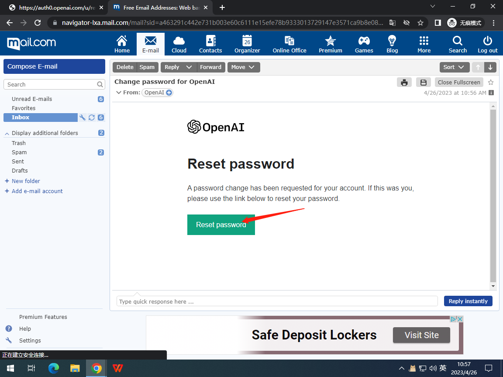Star this email as favorite

491,82
